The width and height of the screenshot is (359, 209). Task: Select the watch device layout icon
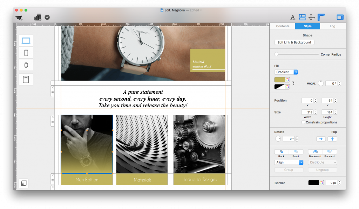click(x=26, y=65)
